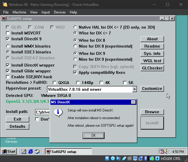Open the Input menu

coord(46,12)
